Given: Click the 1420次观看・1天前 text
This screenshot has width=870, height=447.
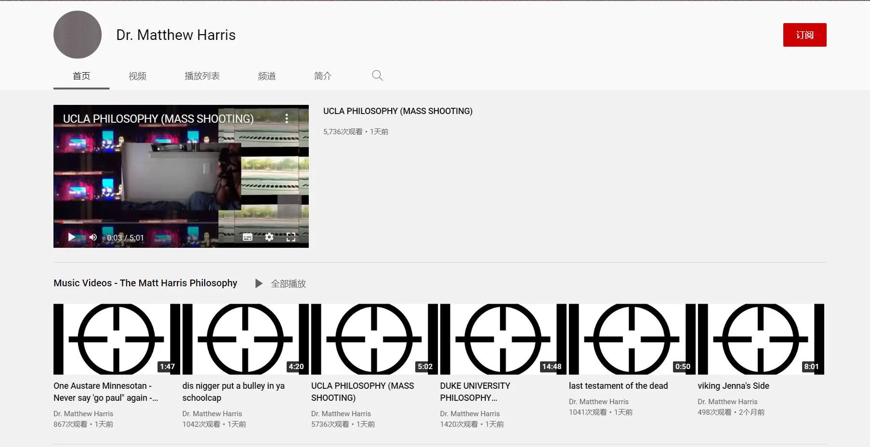Looking at the screenshot, I should 472,424.
